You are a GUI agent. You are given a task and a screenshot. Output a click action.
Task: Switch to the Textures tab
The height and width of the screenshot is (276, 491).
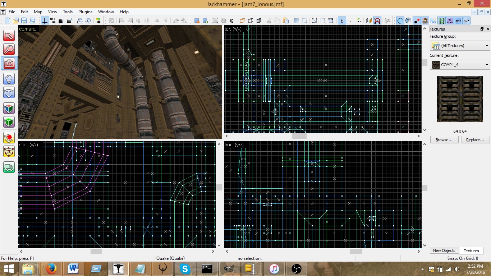(x=471, y=251)
